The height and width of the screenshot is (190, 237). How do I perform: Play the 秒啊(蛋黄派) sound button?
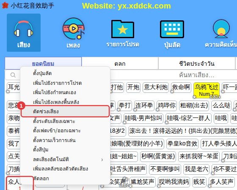[158, 156]
